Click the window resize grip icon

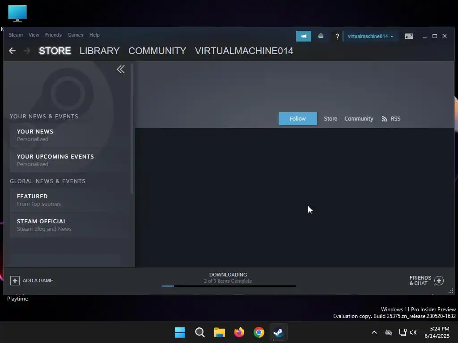click(x=451, y=291)
